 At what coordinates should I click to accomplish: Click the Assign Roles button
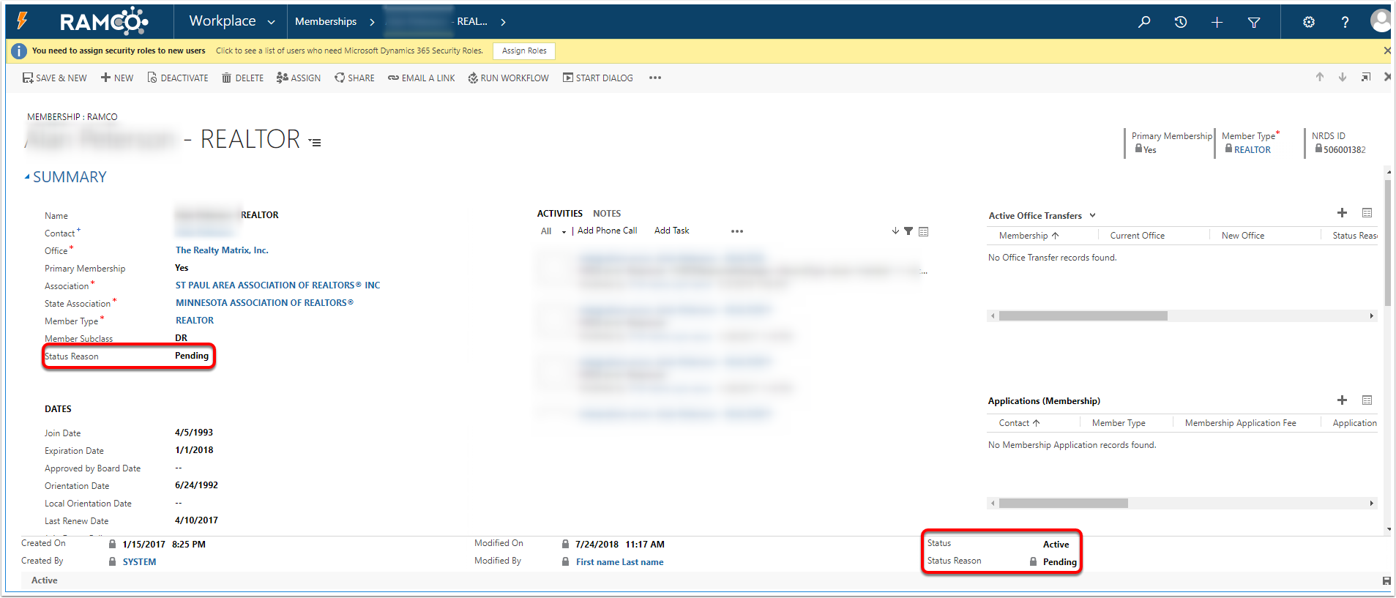(524, 51)
